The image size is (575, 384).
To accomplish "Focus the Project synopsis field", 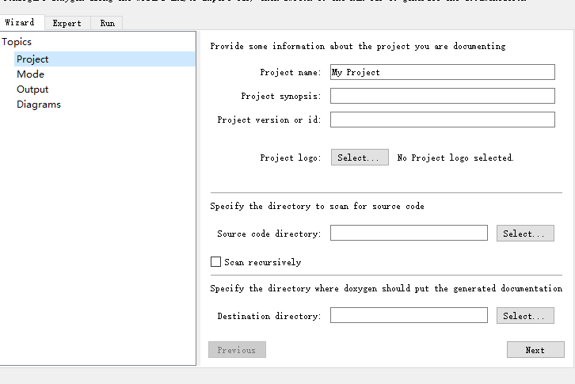I will click(442, 96).
